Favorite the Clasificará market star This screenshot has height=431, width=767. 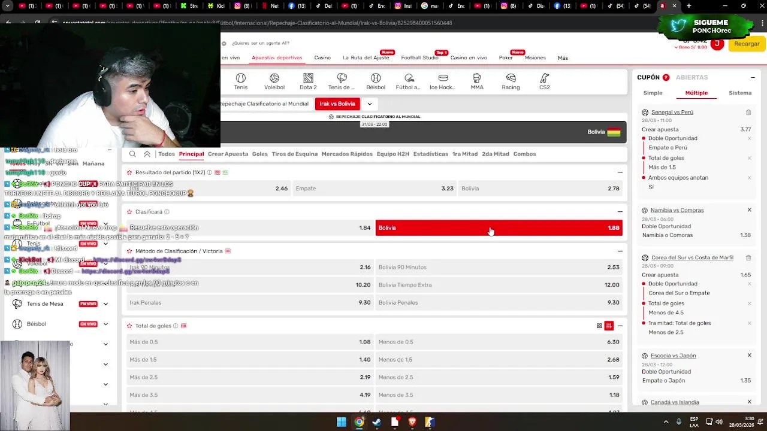[129, 212]
